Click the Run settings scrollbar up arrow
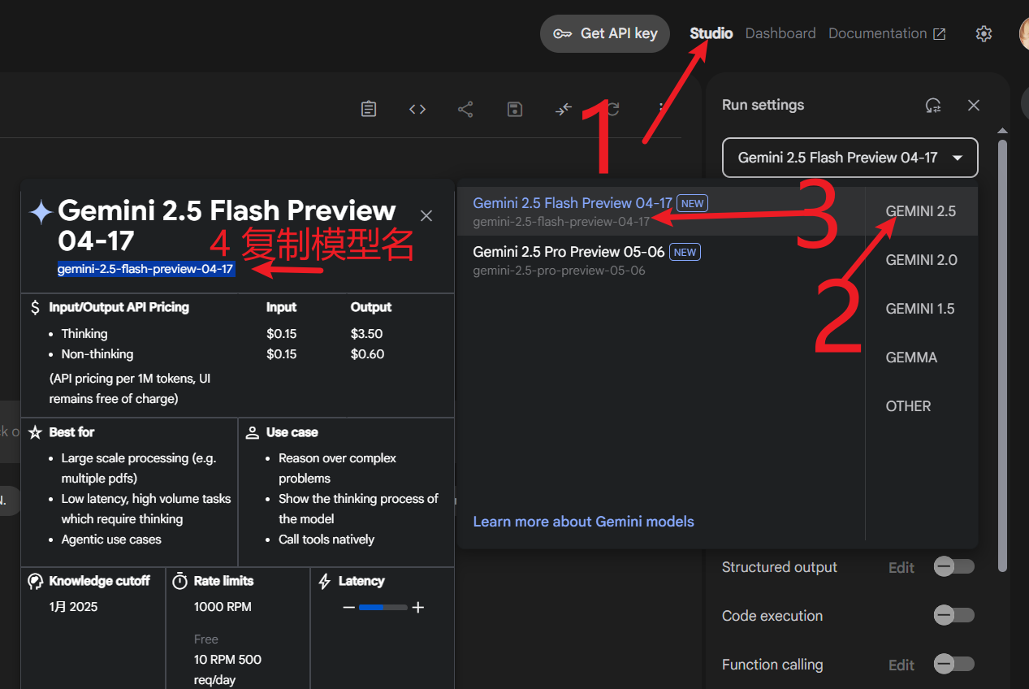 click(1002, 132)
